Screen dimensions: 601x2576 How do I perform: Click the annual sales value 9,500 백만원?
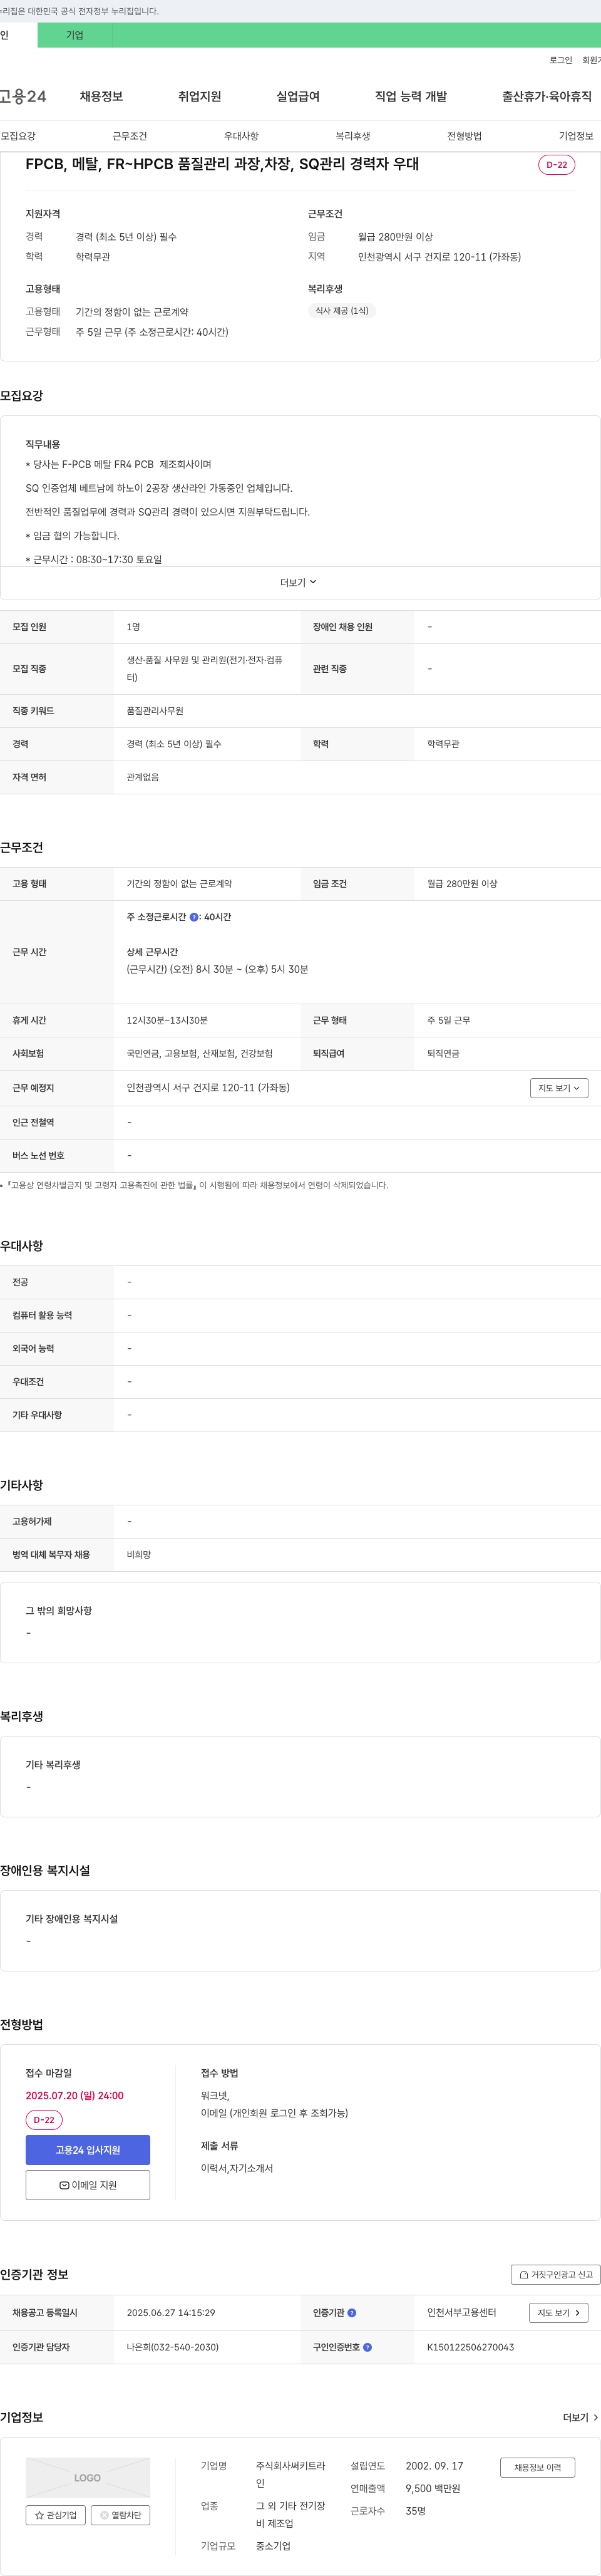pos(433,2489)
